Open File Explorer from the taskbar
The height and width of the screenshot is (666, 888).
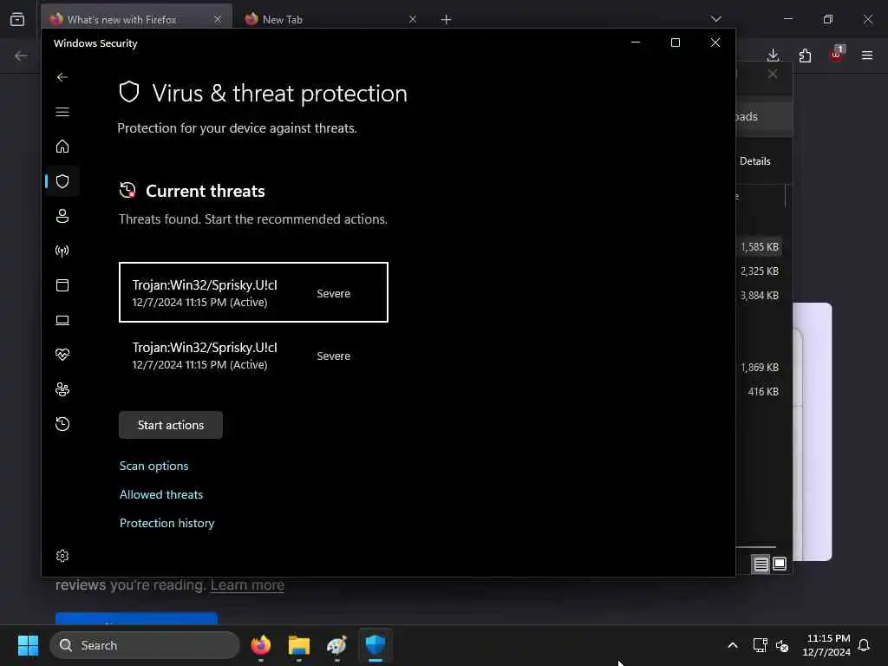[298, 645]
